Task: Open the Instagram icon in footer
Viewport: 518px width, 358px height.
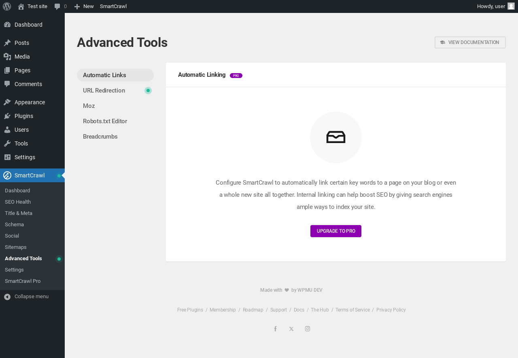Action: [x=308, y=329]
